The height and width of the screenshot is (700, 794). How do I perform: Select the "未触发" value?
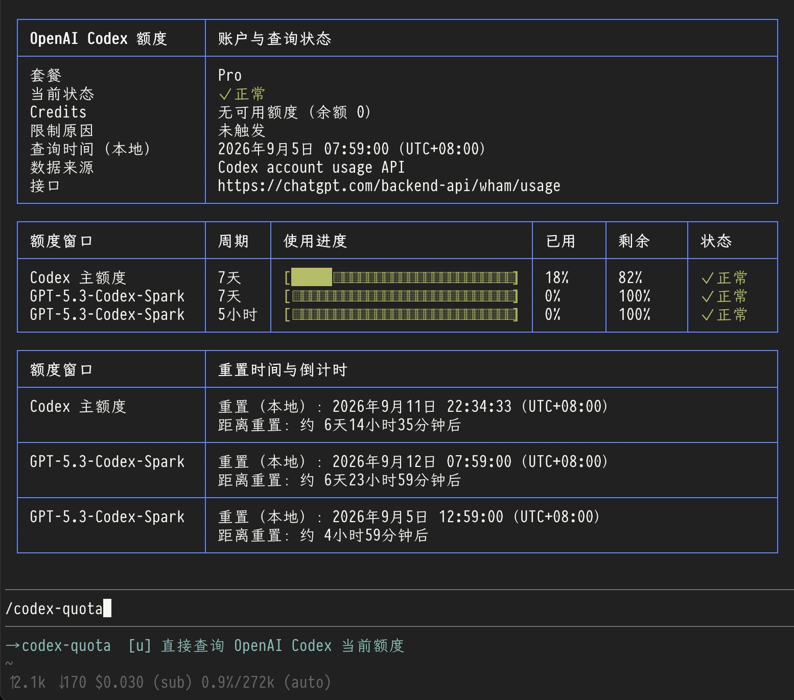click(242, 130)
